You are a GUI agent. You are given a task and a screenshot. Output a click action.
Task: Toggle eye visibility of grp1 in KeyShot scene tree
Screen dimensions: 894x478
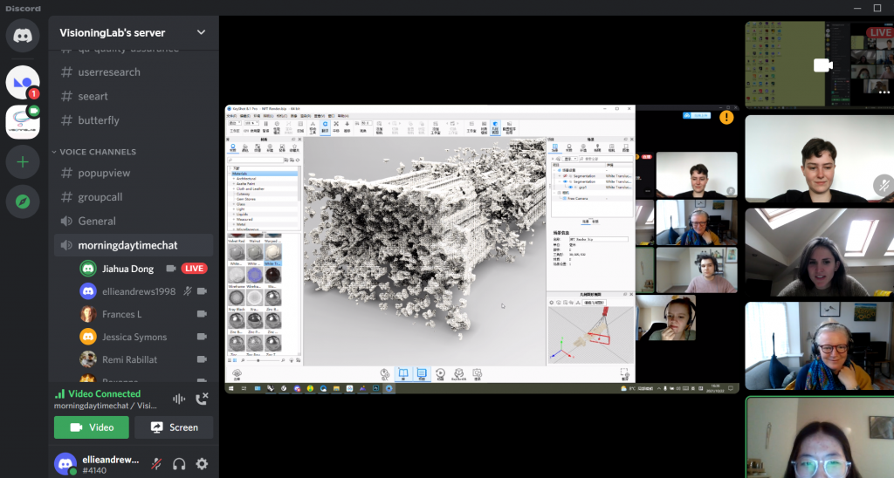click(571, 187)
